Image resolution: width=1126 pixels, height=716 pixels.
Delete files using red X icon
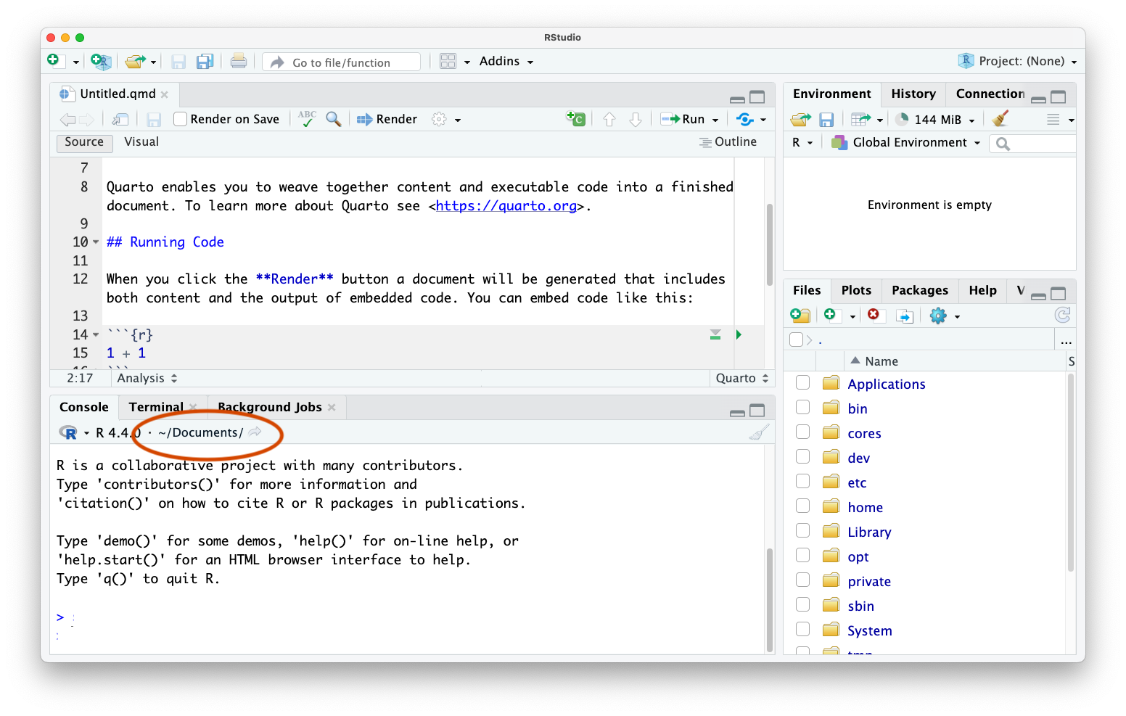click(874, 315)
